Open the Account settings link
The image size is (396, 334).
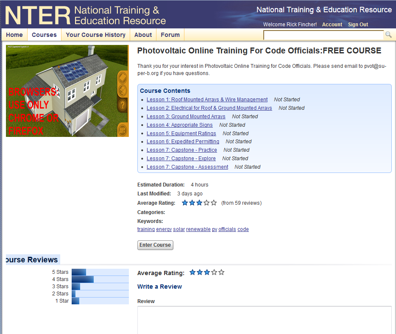(332, 25)
